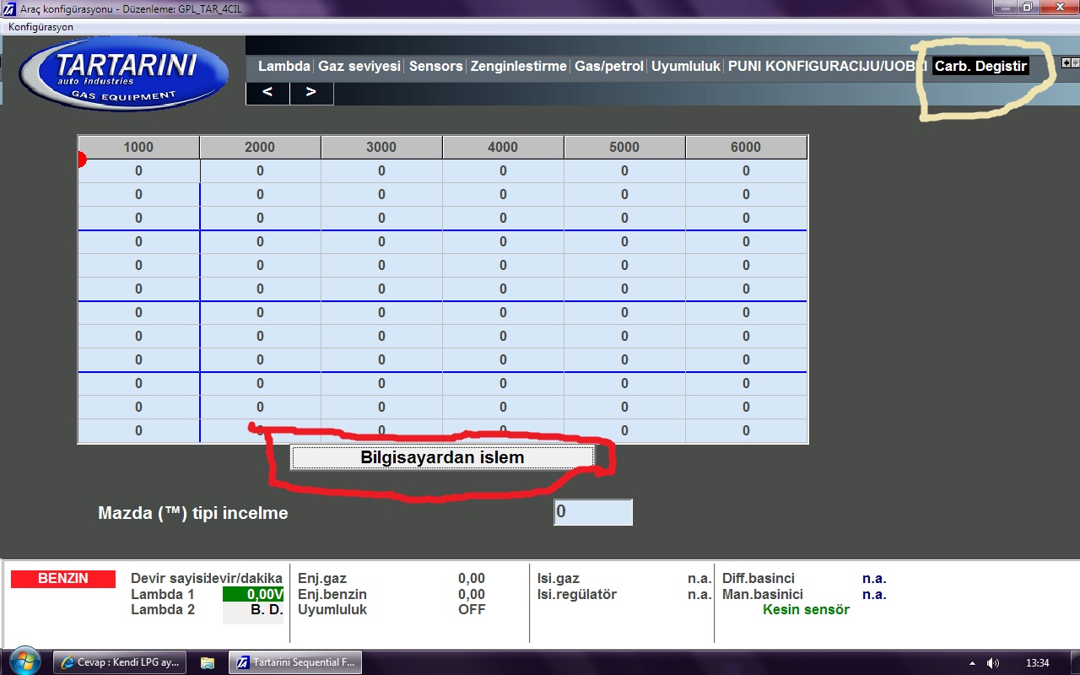1080x675 pixels.
Task: Open the volume control in tray
Action: point(993,663)
